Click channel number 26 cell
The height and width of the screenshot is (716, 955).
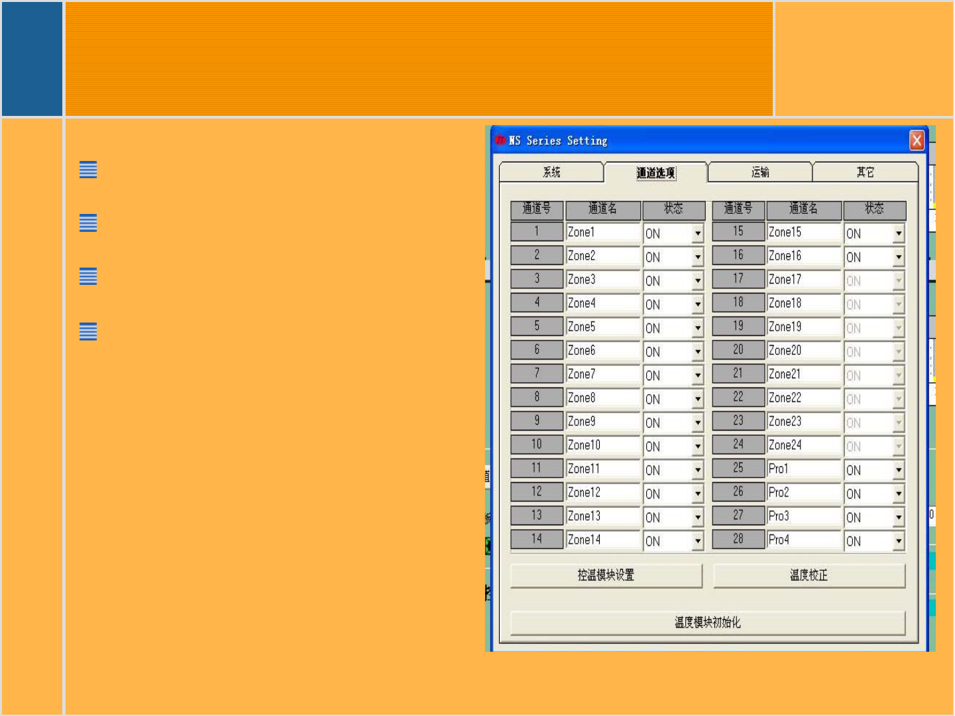tap(738, 491)
